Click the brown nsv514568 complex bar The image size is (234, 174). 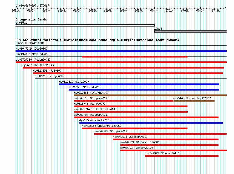click(x=194, y=101)
